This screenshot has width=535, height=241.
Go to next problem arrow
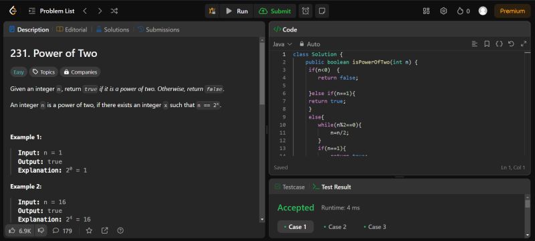pyautogui.click(x=100, y=11)
